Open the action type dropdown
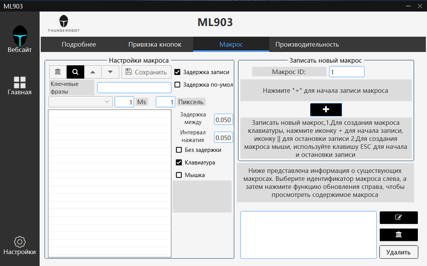Image resolution: width=427 pixels, height=266 pixels. [80, 102]
